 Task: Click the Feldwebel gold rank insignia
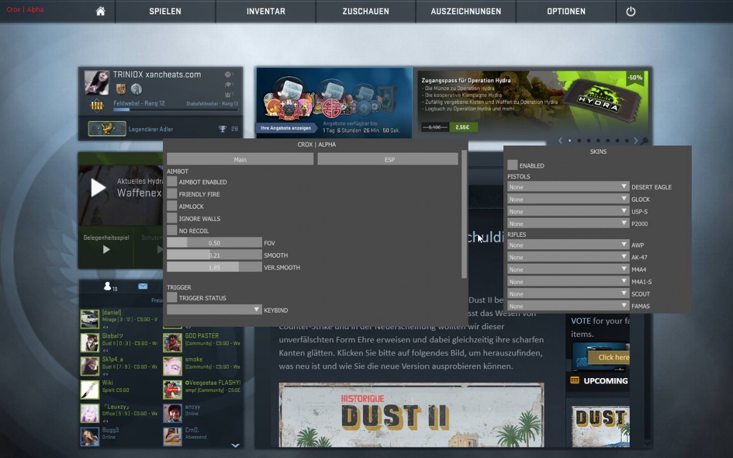click(97, 106)
